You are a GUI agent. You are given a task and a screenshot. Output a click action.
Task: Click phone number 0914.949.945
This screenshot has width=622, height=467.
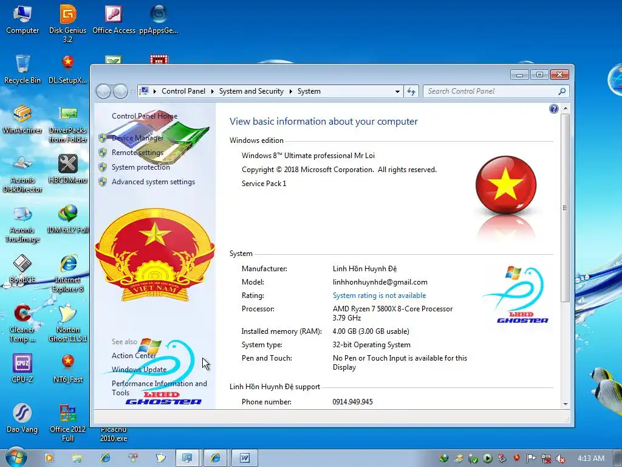tap(353, 402)
